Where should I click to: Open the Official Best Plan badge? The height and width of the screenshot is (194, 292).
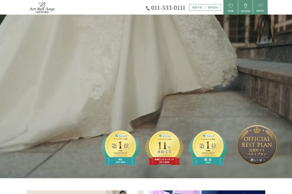coord(257,145)
